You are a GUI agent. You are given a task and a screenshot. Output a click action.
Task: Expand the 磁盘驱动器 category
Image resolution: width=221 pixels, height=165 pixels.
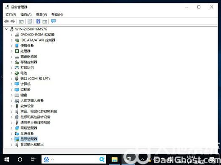[11, 57]
